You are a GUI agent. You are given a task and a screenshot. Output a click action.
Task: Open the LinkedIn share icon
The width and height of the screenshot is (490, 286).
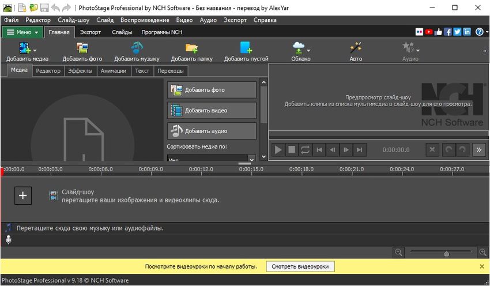pos(467,32)
